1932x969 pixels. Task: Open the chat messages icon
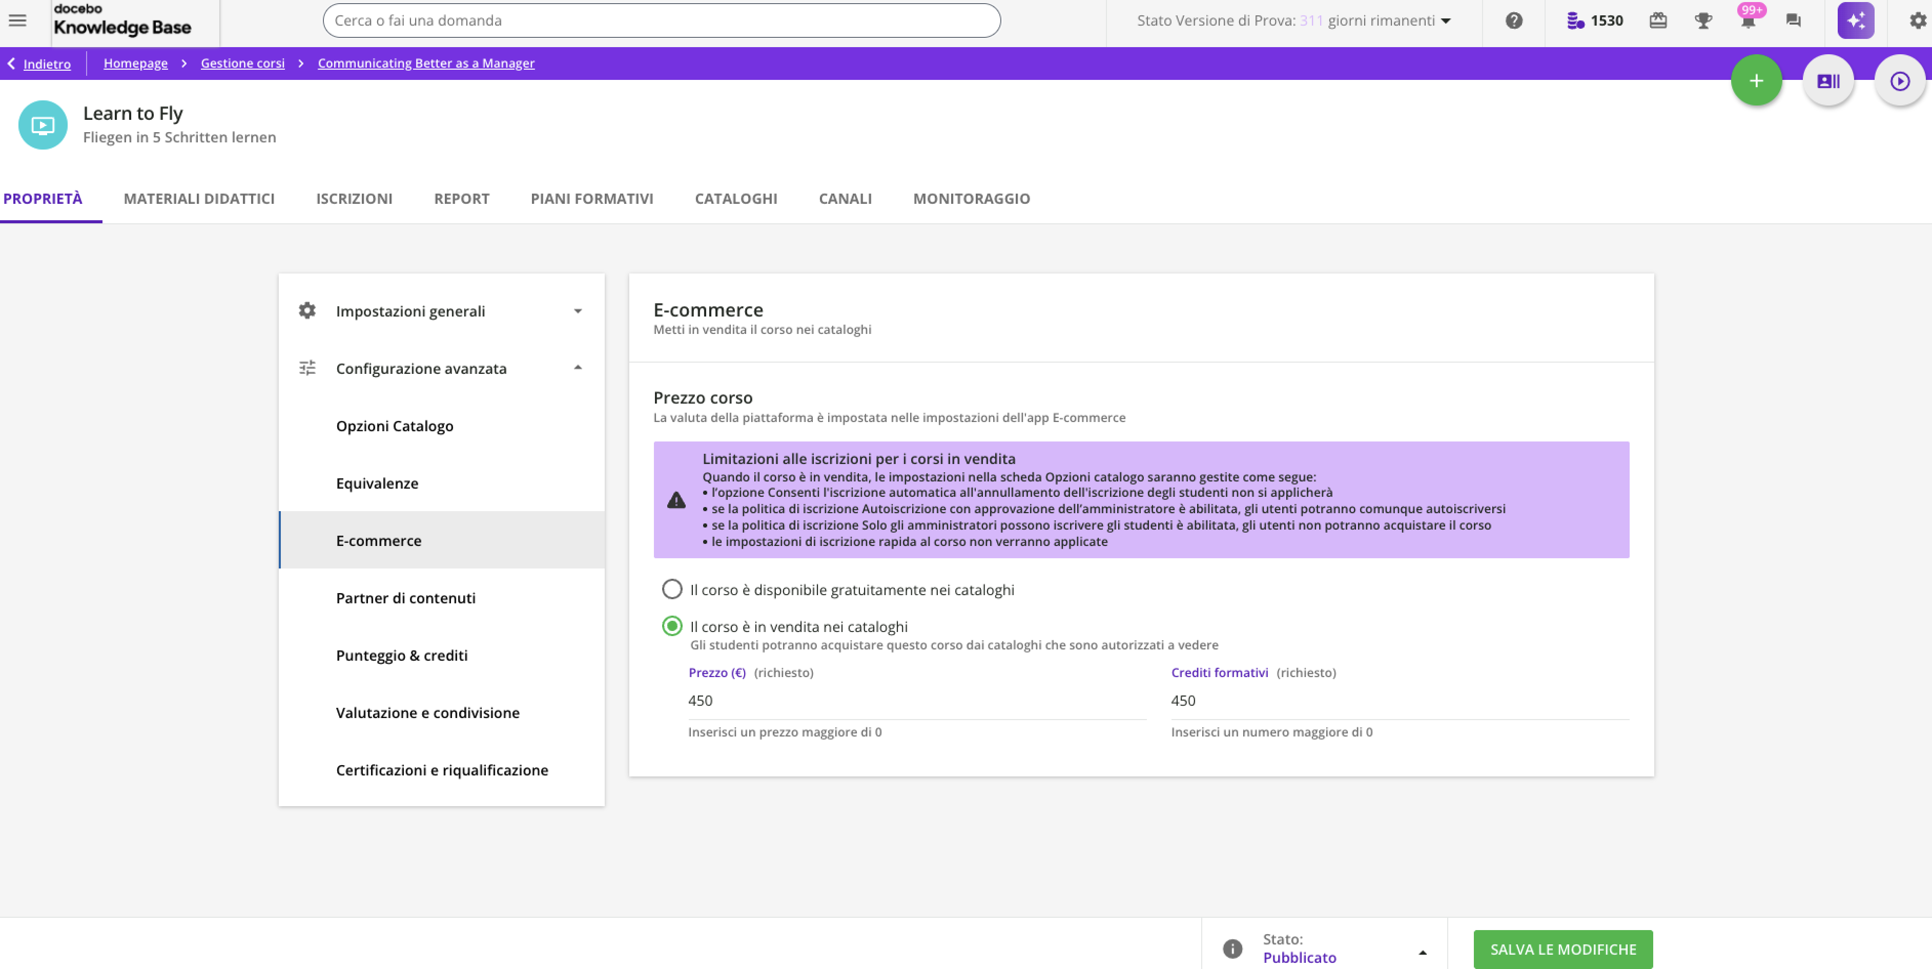tap(1793, 20)
